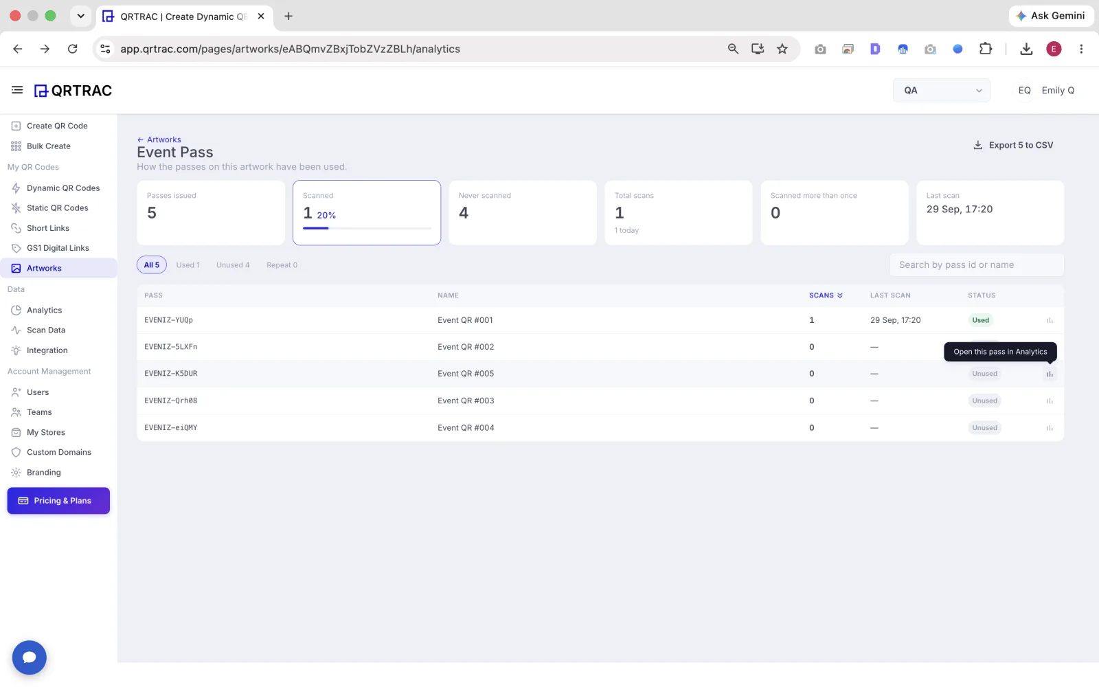Export 5 passes to CSV

click(x=1013, y=145)
